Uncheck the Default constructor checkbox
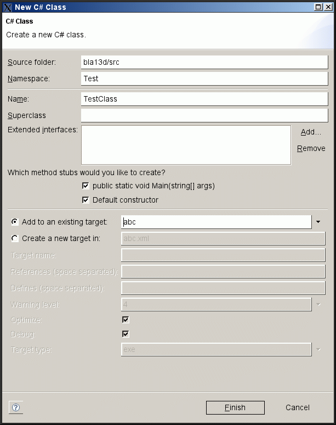The width and height of the screenshot is (336, 425). pos(86,200)
